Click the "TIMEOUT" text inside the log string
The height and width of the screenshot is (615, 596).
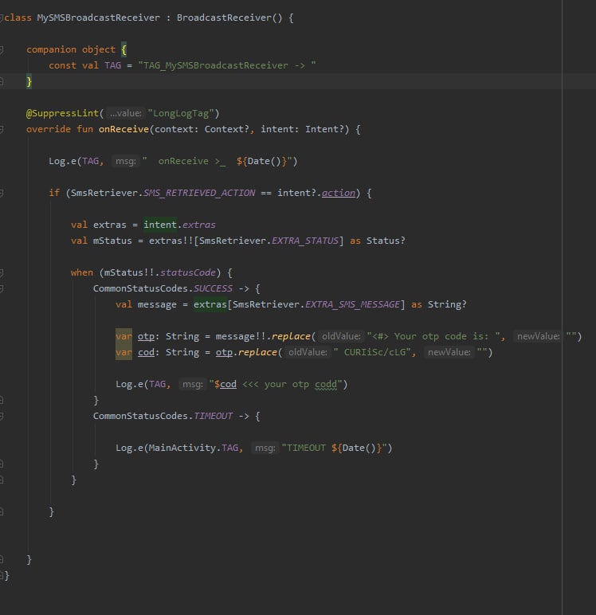306,448
